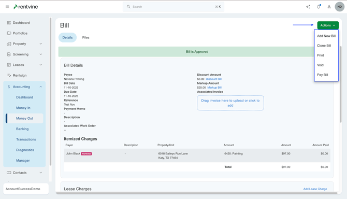Click the Discount Bill link
This screenshot has width=347, height=199.
(213, 79)
